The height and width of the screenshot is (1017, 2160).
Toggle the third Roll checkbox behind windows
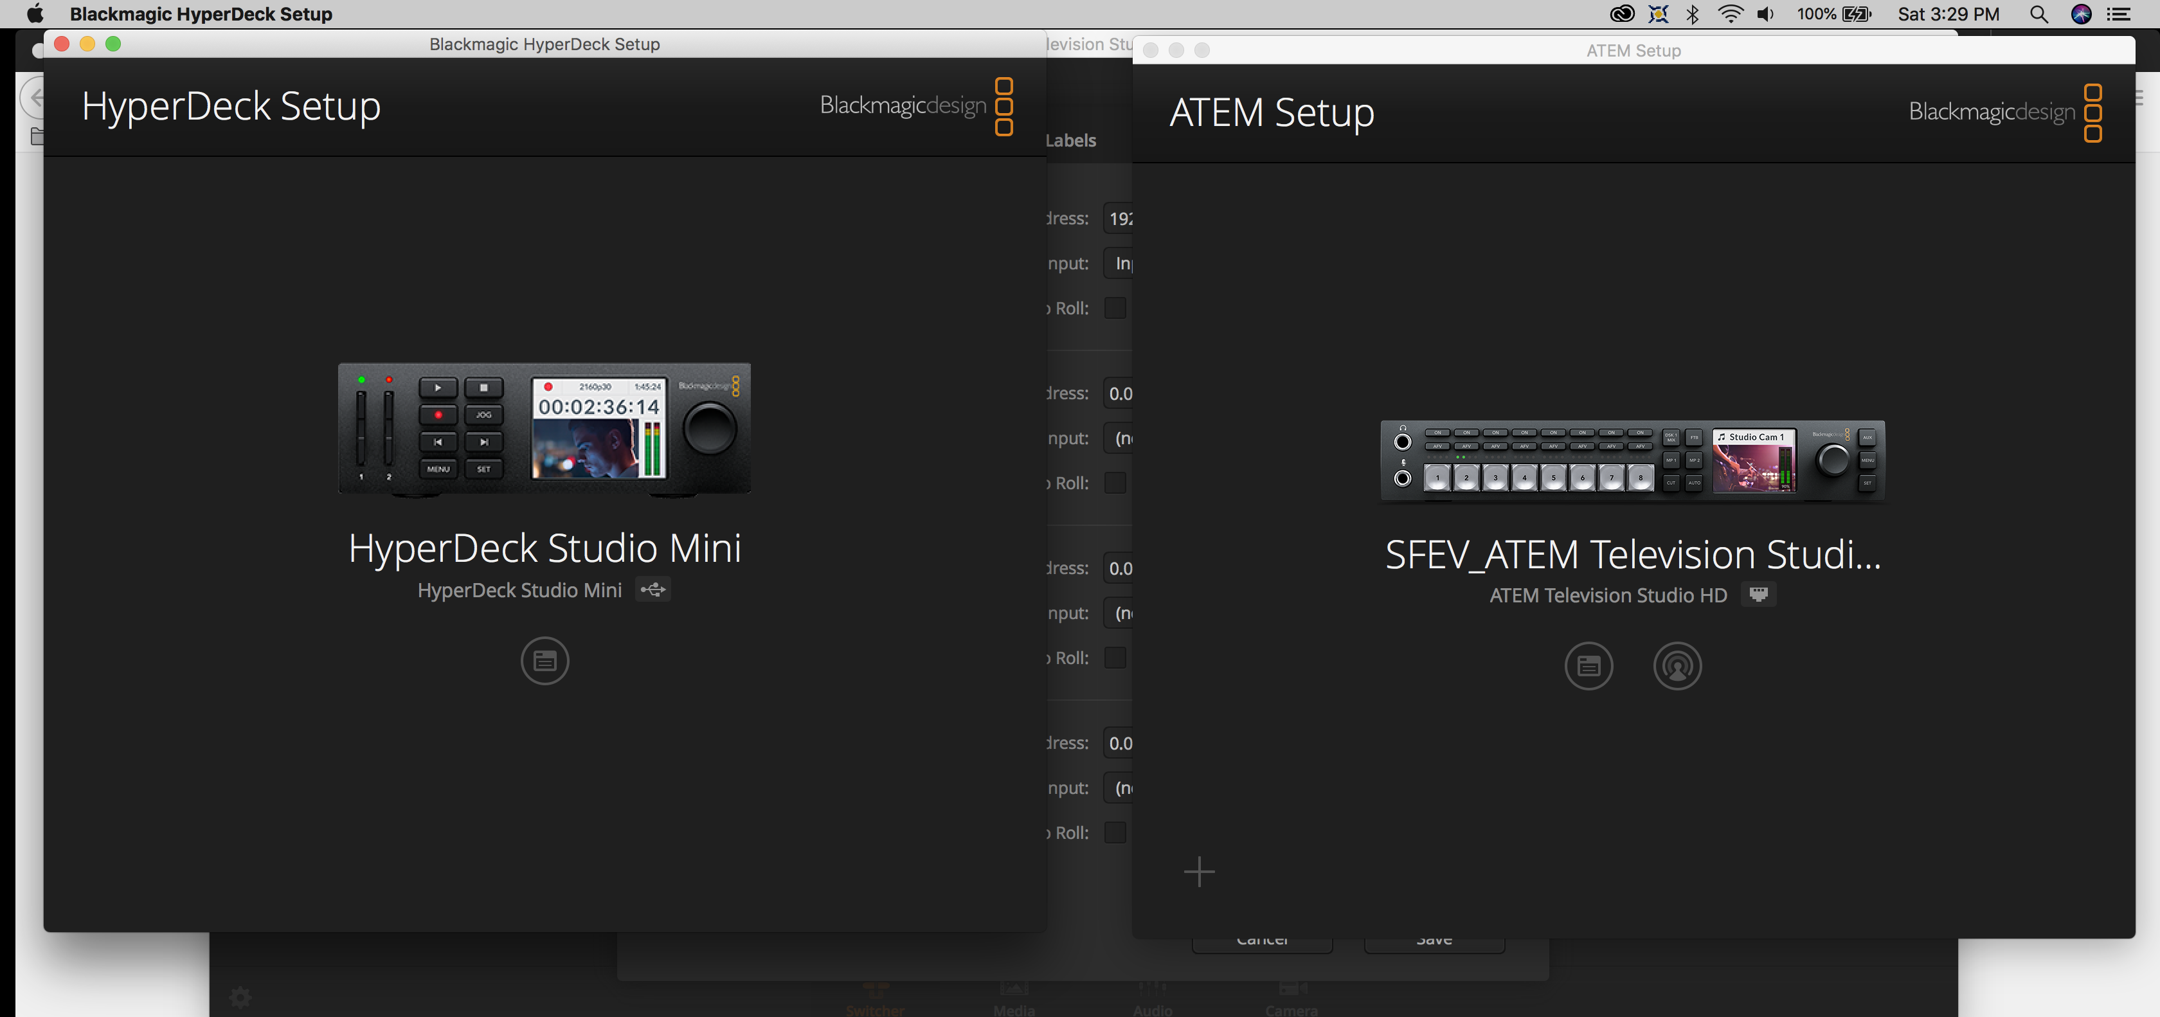tap(1114, 657)
